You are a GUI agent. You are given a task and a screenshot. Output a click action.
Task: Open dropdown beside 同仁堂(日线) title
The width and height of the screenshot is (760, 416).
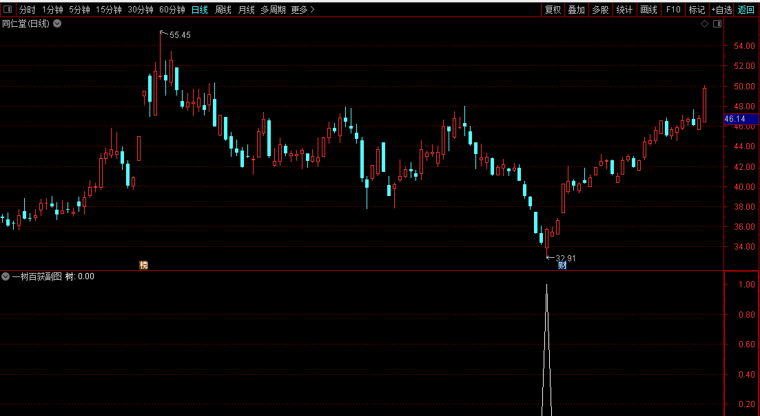(57, 23)
